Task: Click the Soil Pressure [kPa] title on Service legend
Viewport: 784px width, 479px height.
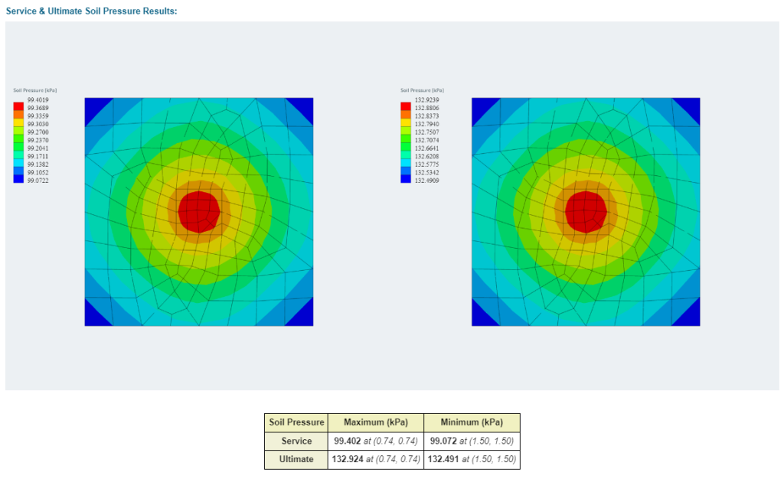Action: [x=34, y=90]
